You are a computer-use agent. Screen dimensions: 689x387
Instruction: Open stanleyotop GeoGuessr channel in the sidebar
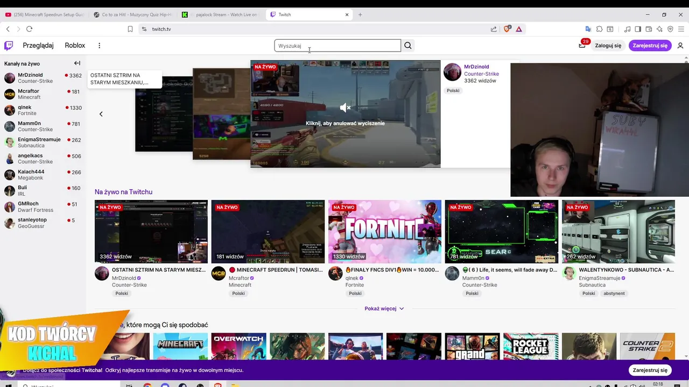[x=43, y=223]
